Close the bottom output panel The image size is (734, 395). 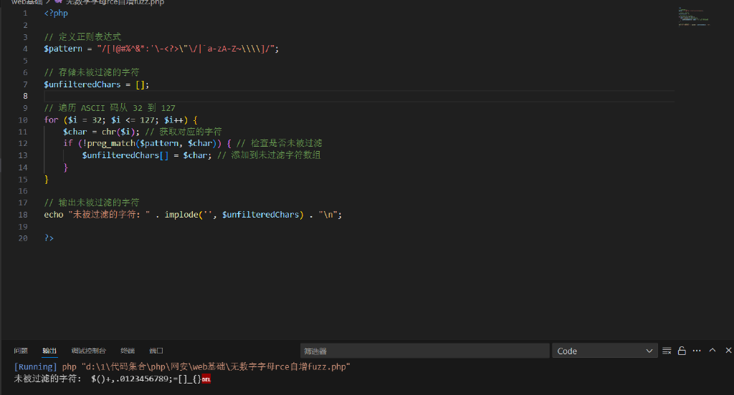(728, 351)
